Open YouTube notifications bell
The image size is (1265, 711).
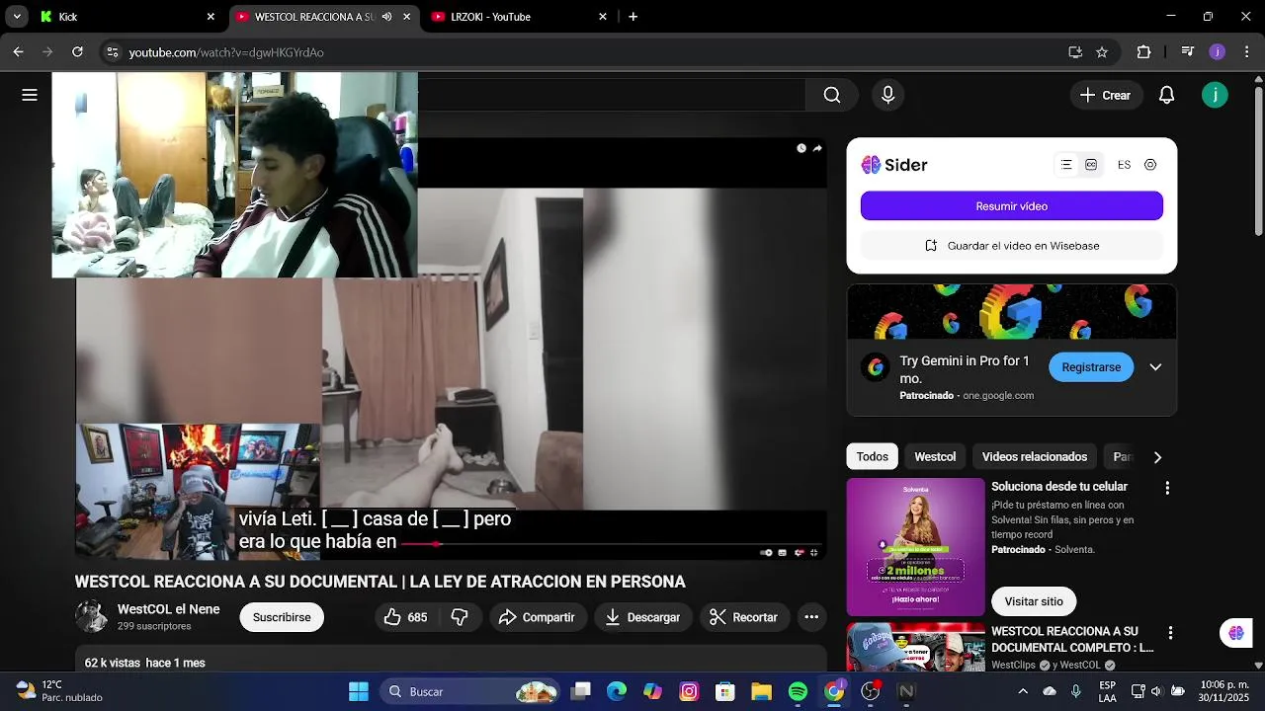[x=1166, y=95]
